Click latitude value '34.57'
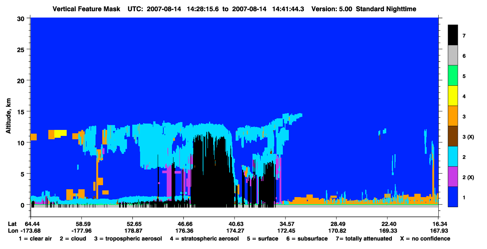Image resolution: width=487 pixels, height=249 pixels. [x=285, y=224]
